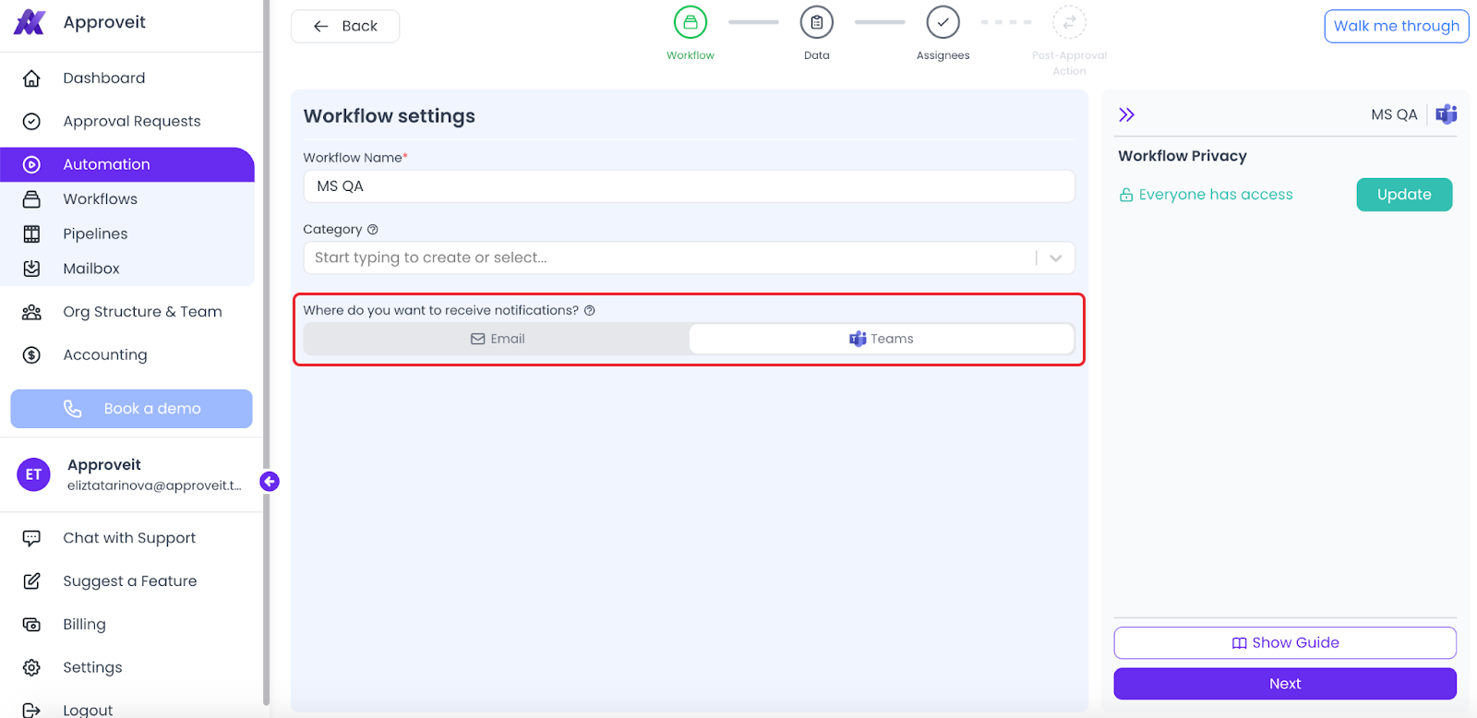Click the Workflow Name input field

689,186
